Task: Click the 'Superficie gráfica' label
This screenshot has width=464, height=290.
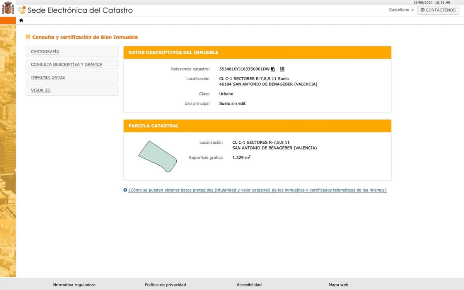Action: pyautogui.click(x=206, y=158)
